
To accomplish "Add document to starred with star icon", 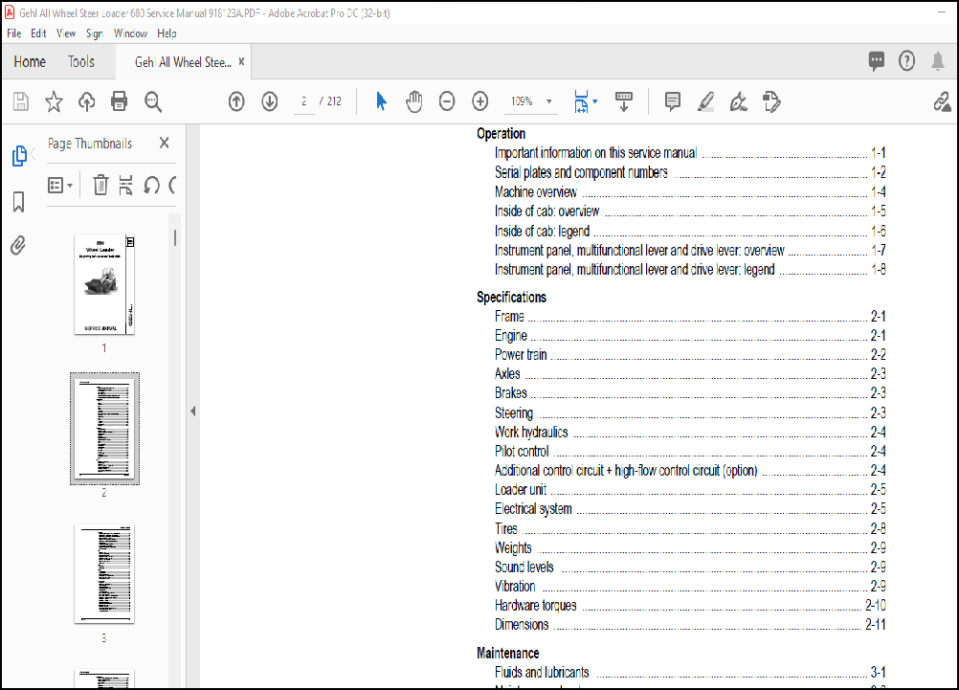I will coord(54,101).
